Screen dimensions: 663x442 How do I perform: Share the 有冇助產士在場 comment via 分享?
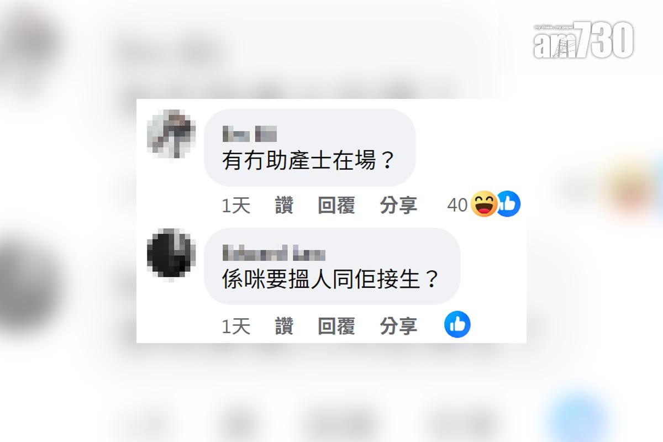tap(398, 206)
